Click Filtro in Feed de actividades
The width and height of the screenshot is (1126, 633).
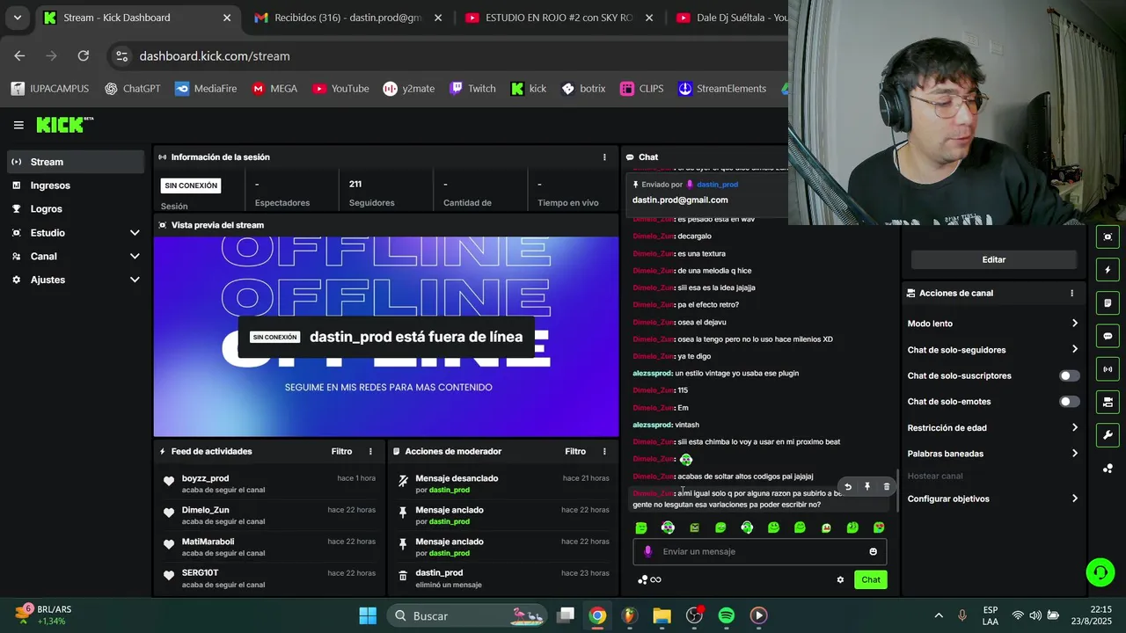[x=342, y=452]
